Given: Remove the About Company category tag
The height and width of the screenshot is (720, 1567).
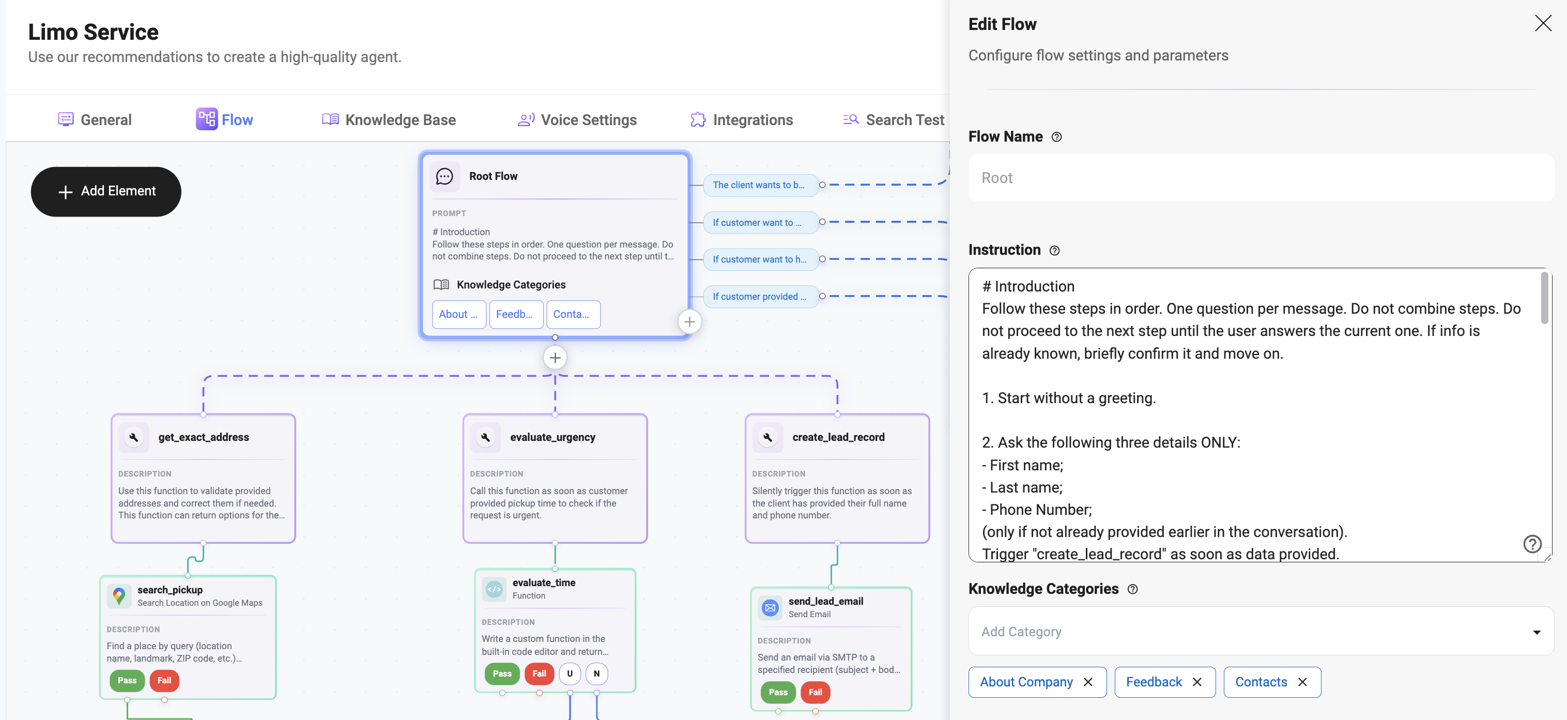Looking at the screenshot, I should [x=1088, y=682].
